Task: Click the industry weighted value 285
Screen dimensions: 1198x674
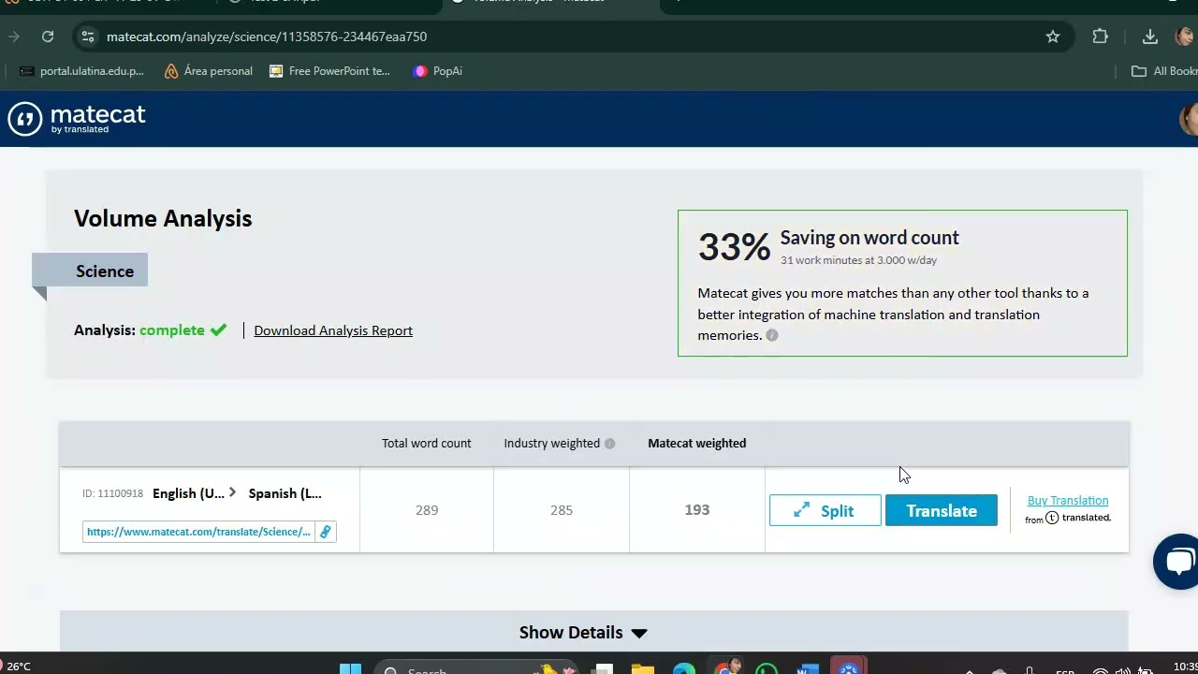Action: click(562, 510)
